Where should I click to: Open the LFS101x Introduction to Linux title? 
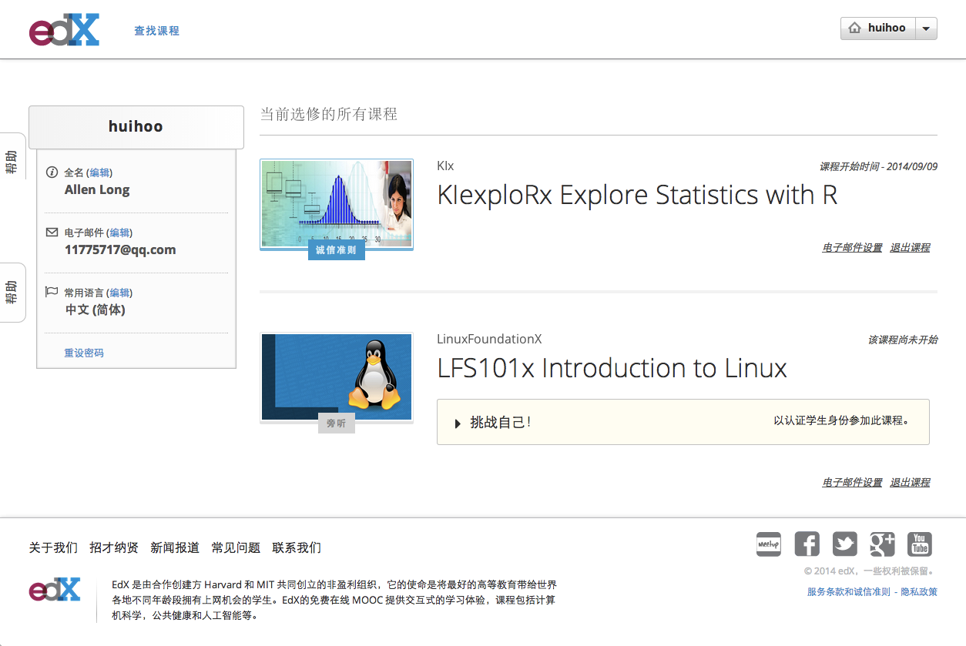point(612,368)
